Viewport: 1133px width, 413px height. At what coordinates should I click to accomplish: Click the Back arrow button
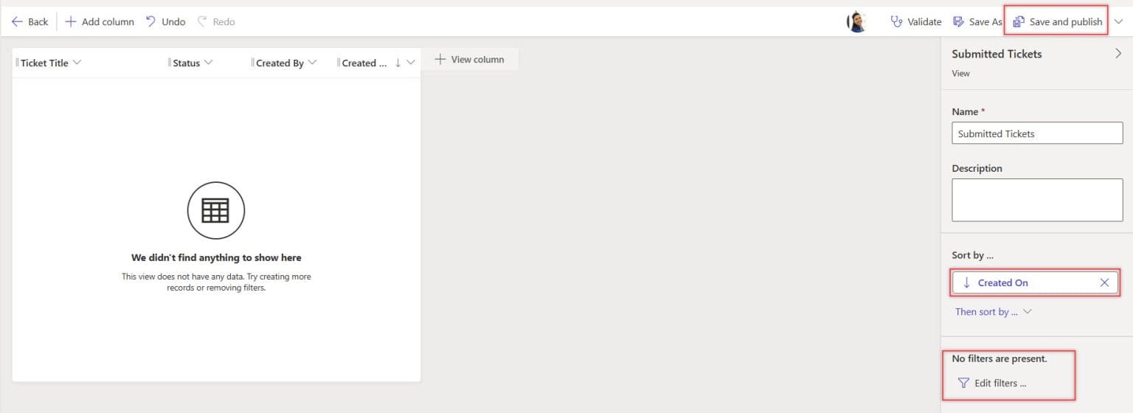tap(30, 21)
